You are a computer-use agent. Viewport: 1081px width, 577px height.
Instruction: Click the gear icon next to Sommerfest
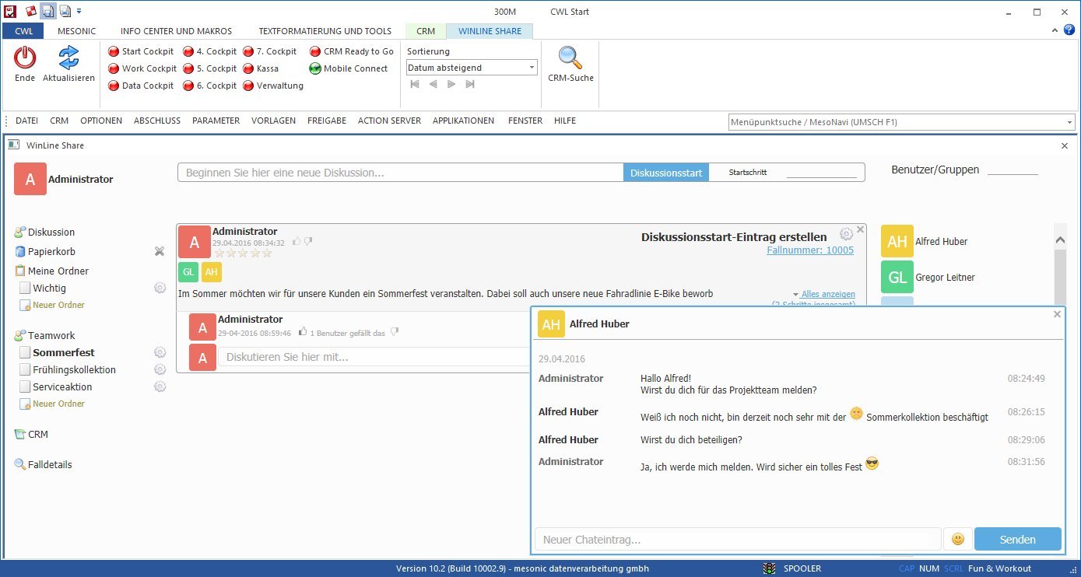pos(160,353)
